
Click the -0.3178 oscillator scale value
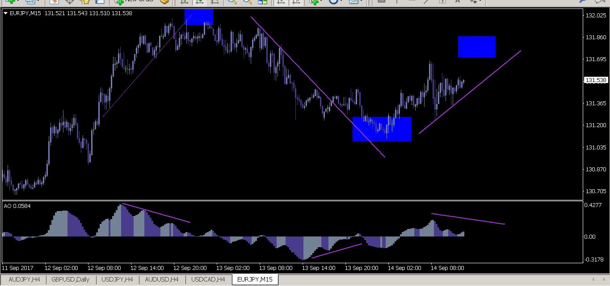(593, 259)
